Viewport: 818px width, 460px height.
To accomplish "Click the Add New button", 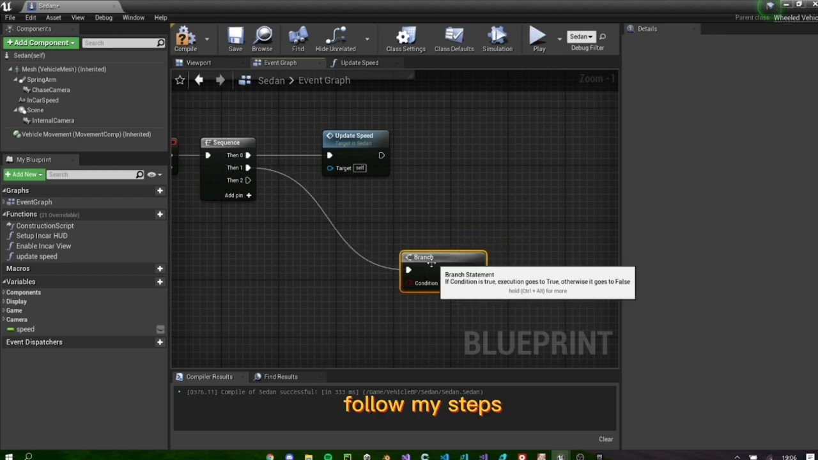I will [x=24, y=174].
